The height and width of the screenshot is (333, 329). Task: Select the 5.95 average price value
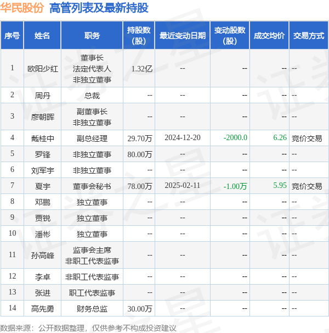[x=280, y=186]
